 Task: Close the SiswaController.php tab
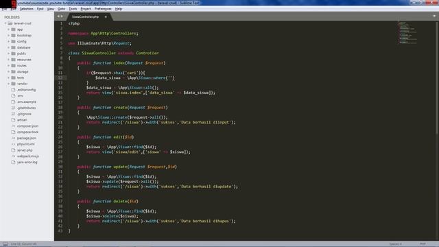pyautogui.click(x=106, y=16)
